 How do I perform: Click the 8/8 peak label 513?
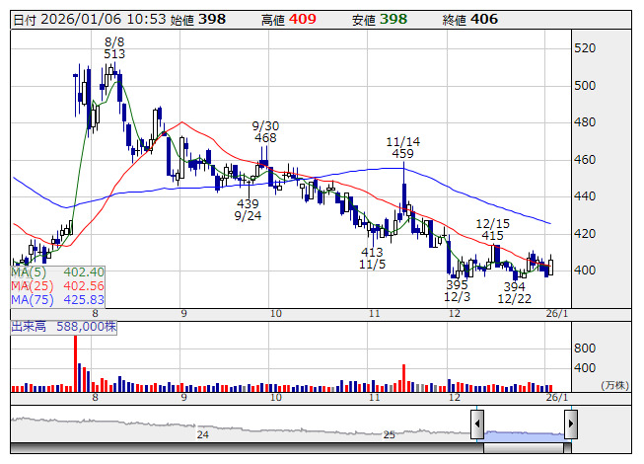click(x=114, y=54)
